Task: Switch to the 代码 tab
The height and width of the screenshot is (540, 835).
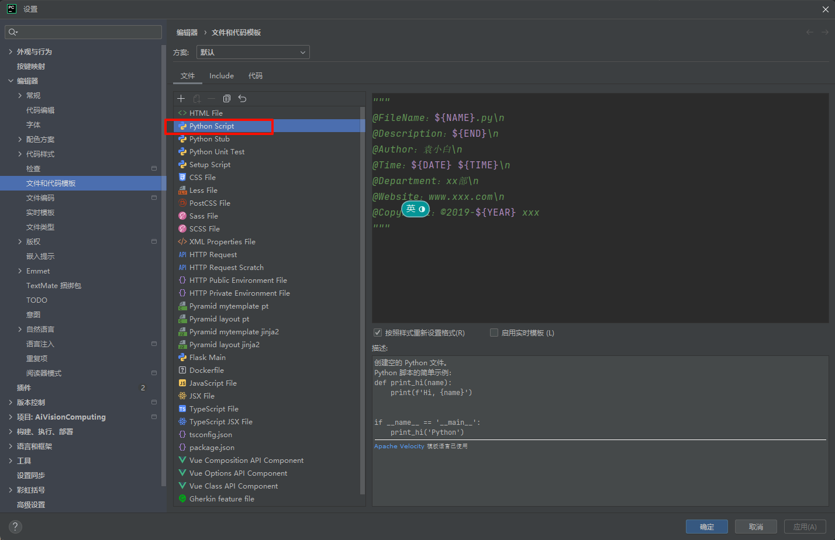Action: [256, 76]
